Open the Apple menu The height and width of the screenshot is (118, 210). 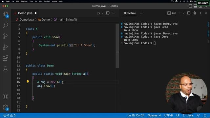pyautogui.click(x=3, y=1)
